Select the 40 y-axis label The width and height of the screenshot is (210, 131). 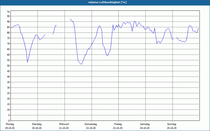click(x=8, y=77)
